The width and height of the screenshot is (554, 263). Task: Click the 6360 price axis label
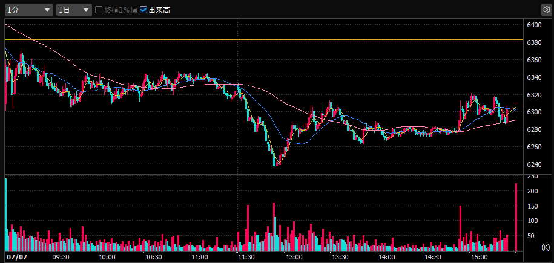click(534, 60)
